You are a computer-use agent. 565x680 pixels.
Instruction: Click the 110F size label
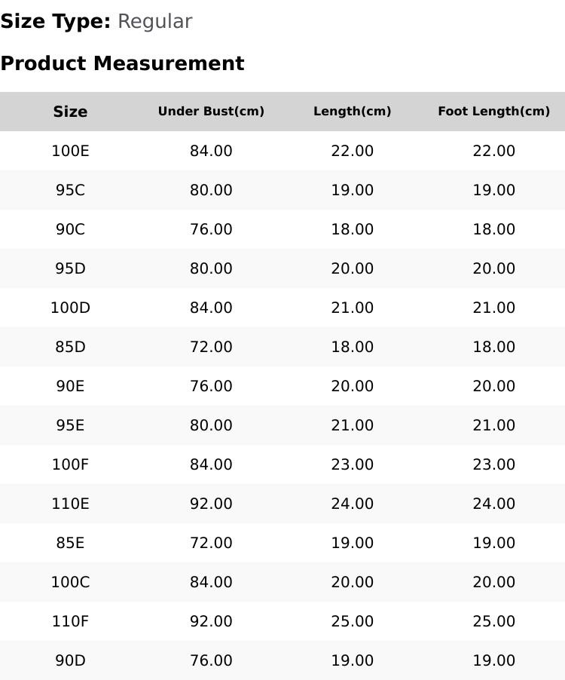[x=70, y=621]
